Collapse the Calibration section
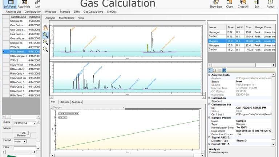The image size is (279, 157). (209, 98)
